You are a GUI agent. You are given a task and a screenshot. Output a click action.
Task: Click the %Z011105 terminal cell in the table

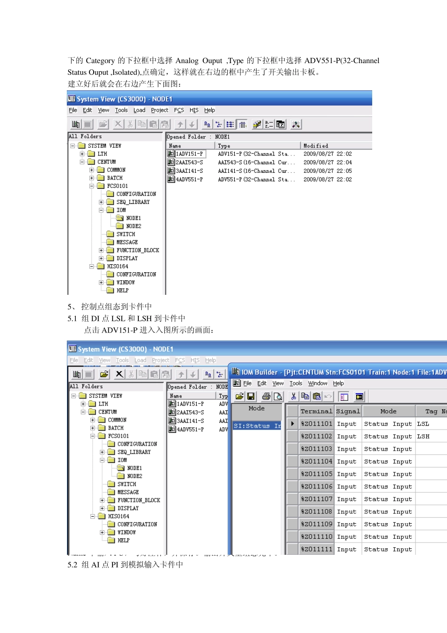pos(316,474)
